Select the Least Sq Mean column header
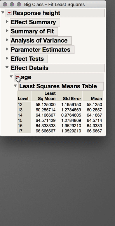This screenshot has width=115, height=226. point(44,96)
